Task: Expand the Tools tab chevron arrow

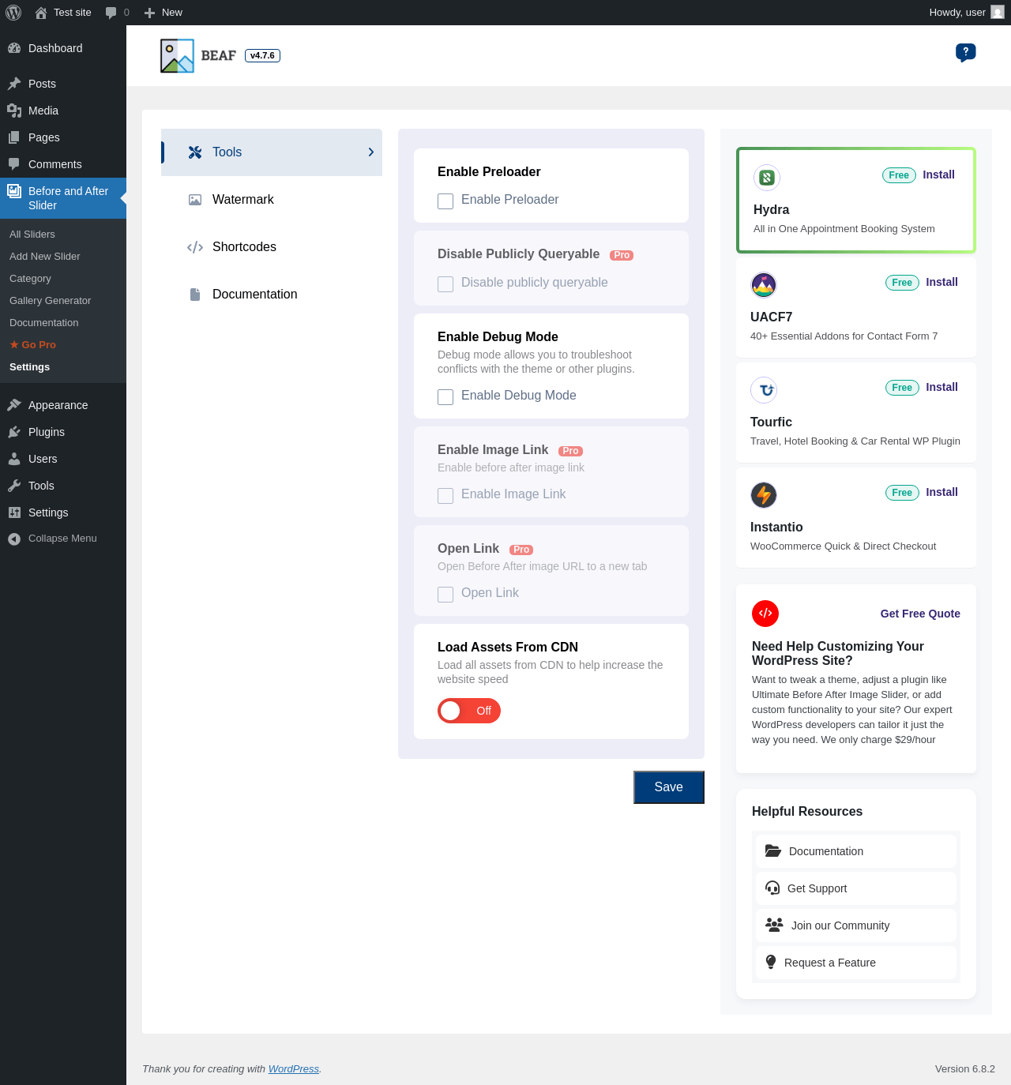Action: point(371,152)
